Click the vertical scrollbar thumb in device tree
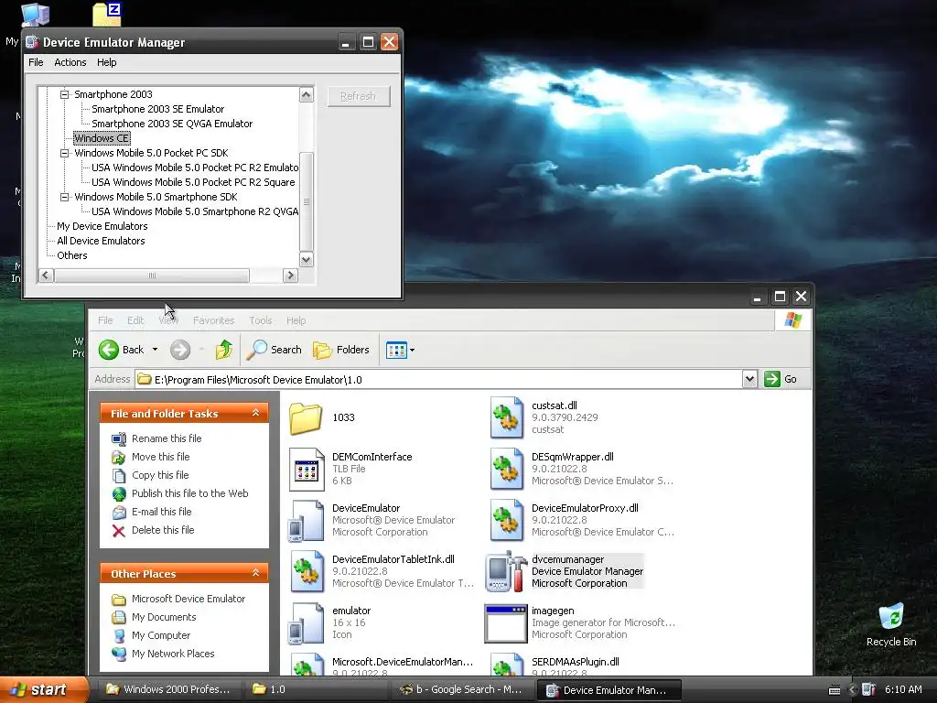 306,202
